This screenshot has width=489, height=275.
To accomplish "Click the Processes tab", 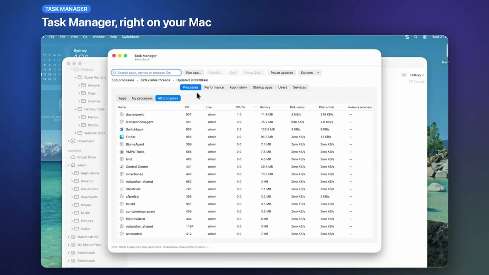I will [x=190, y=87].
